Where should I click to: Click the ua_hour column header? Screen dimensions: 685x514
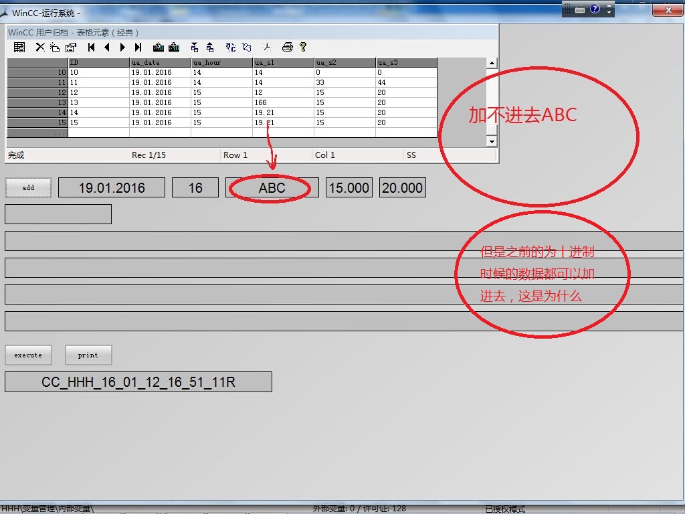point(222,62)
